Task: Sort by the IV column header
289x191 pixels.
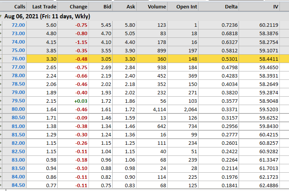Action: (x=276, y=7)
